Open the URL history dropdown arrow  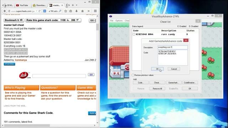pyautogui.click(x=36, y=11)
